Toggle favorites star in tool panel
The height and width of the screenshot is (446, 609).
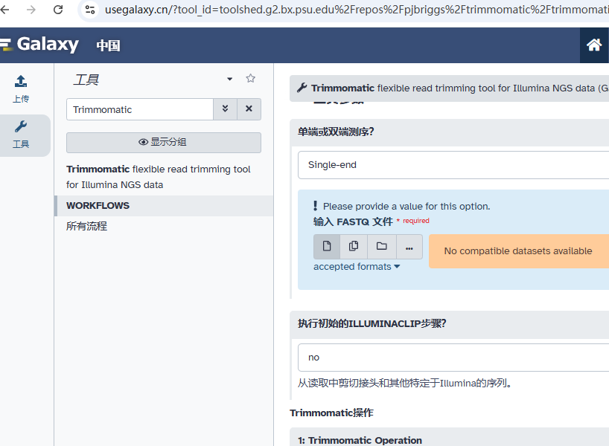point(250,78)
